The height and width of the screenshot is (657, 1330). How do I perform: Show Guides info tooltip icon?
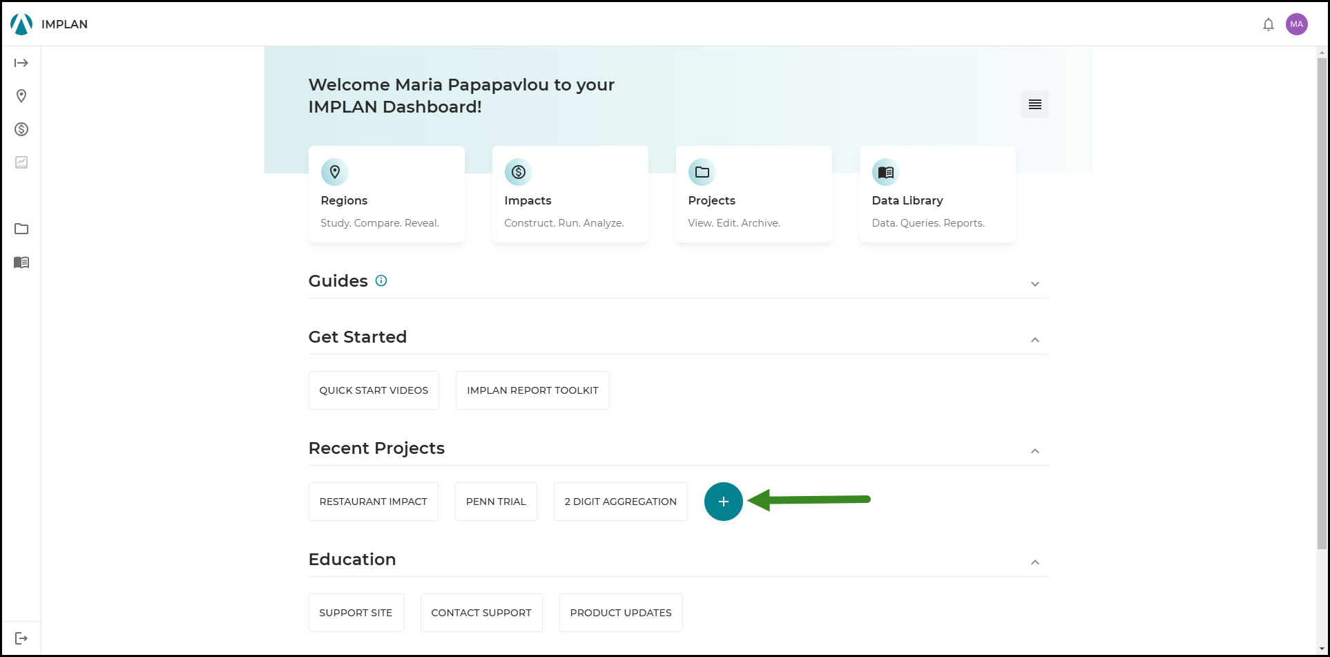381,280
